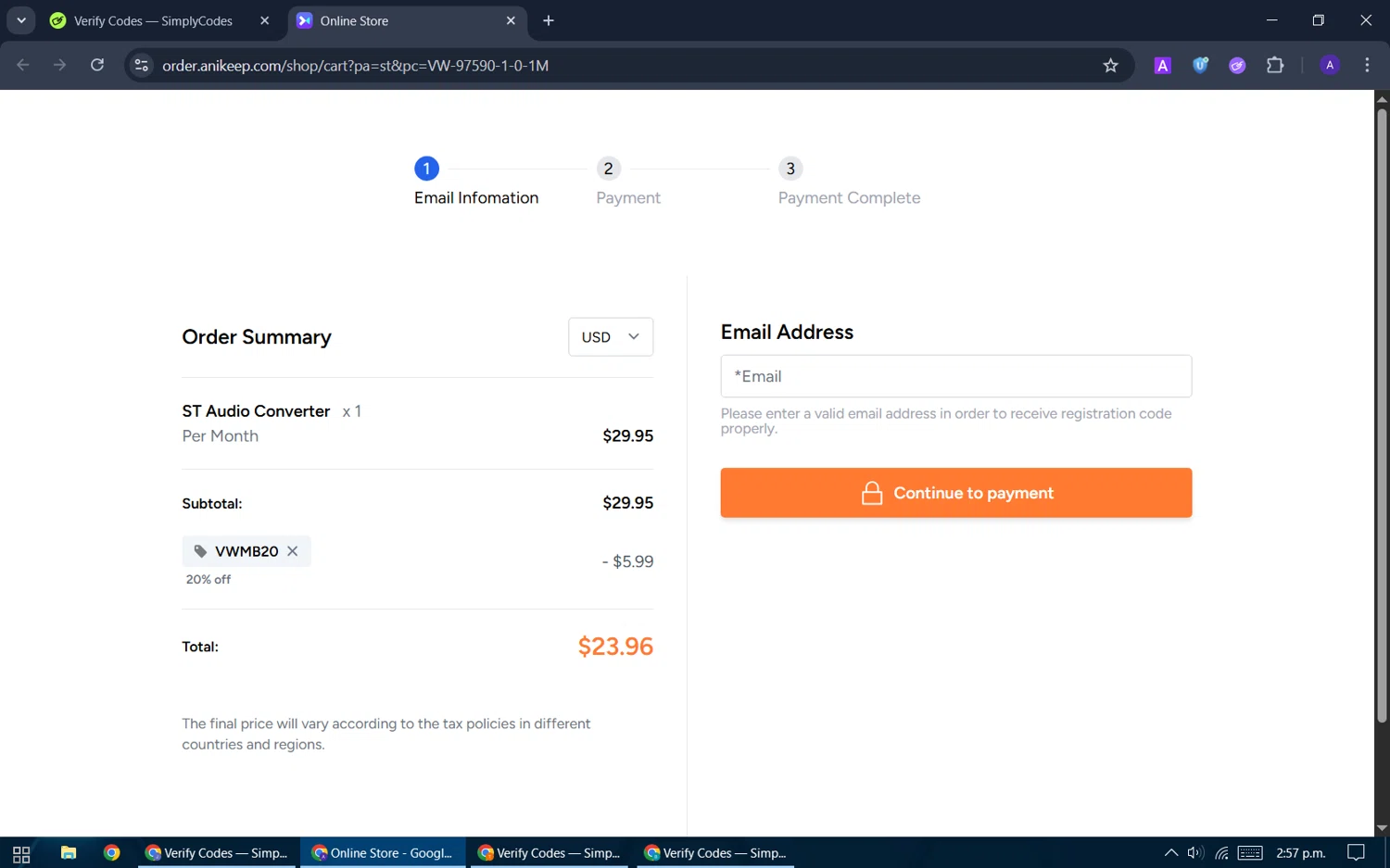The height and width of the screenshot is (868, 1390).
Task: Open a new browser tab
Action: point(549,20)
